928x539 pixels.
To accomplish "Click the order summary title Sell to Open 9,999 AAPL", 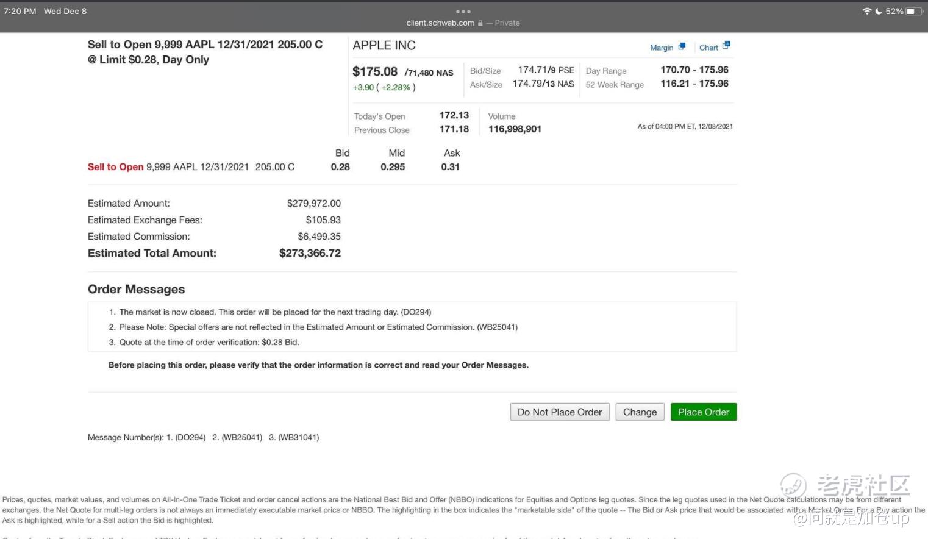I will tap(205, 45).
